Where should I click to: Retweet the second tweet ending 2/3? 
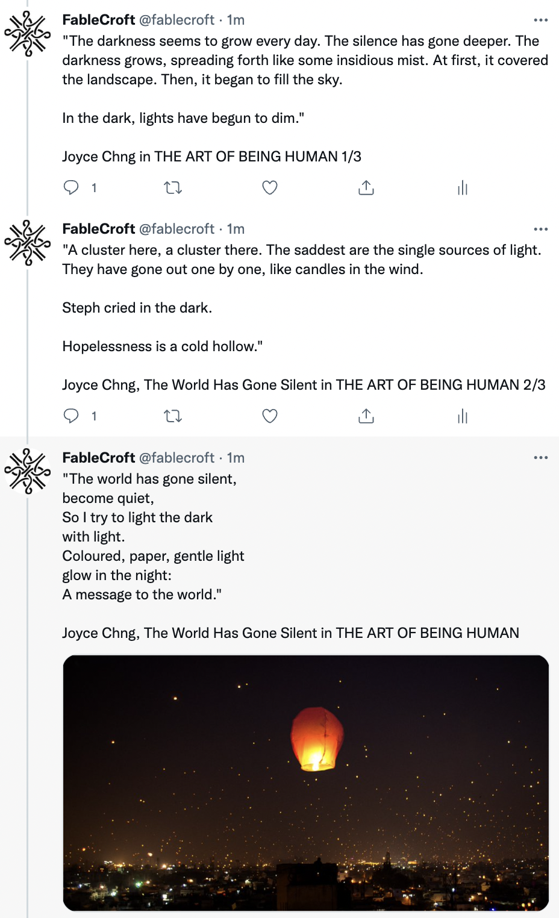(173, 416)
